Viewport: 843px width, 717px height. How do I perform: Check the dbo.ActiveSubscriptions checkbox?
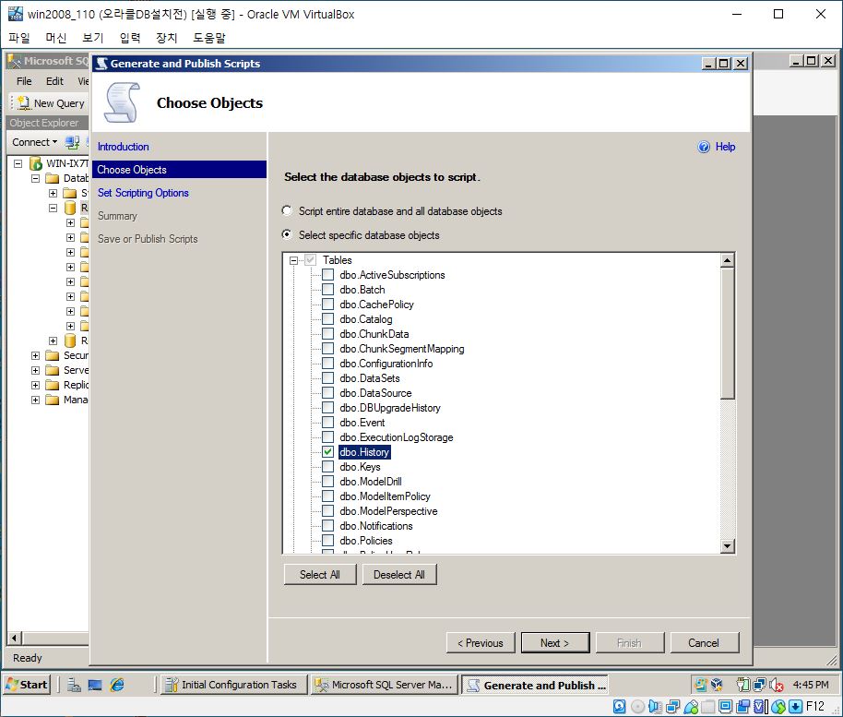(x=327, y=274)
